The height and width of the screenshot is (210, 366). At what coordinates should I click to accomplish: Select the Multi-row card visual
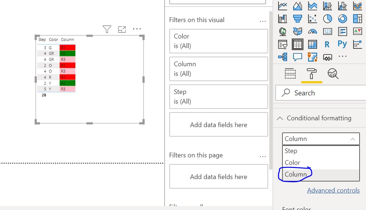coord(342,31)
